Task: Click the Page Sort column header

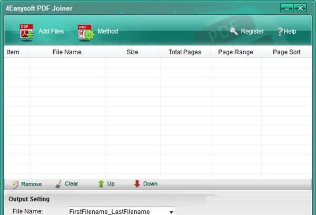Action: tap(287, 52)
